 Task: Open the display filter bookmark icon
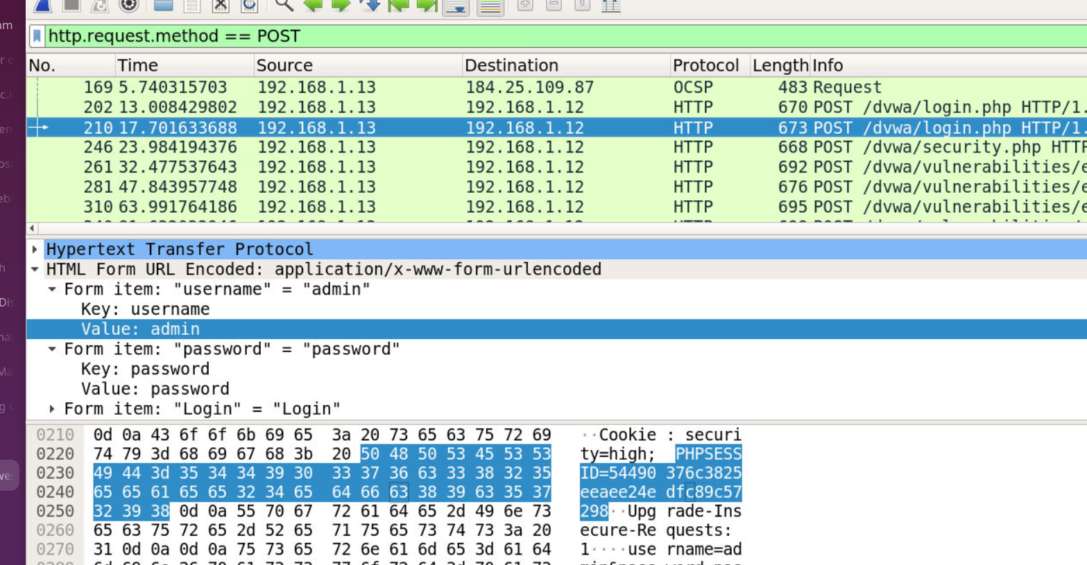37,36
